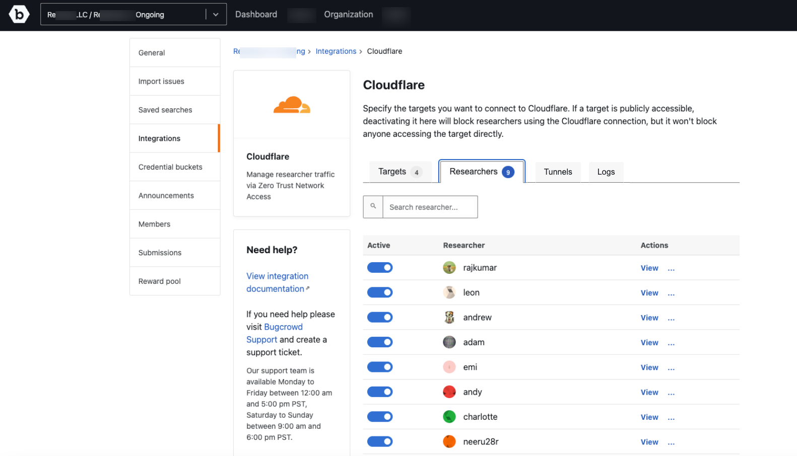This screenshot has height=456, width=797.
Task: Open more actions for andrew
Action: click(x=671, y=318)
